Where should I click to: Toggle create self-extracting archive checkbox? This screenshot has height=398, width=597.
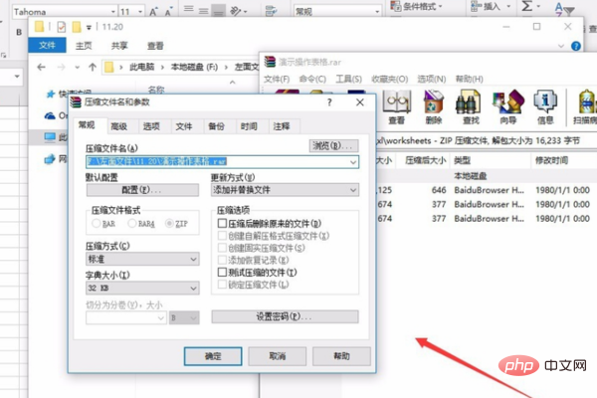coord(222,236)
